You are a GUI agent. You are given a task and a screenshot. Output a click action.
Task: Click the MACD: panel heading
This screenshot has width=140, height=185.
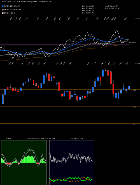tap(8, 138)
